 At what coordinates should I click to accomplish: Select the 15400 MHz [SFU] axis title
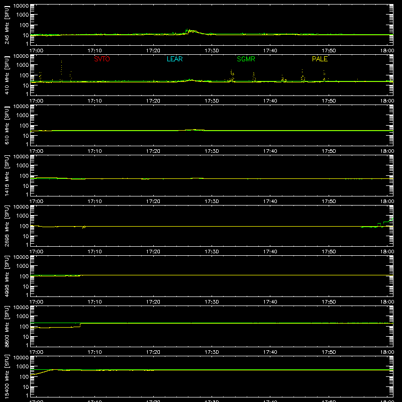pyautogui.click(x=7, y=376)
